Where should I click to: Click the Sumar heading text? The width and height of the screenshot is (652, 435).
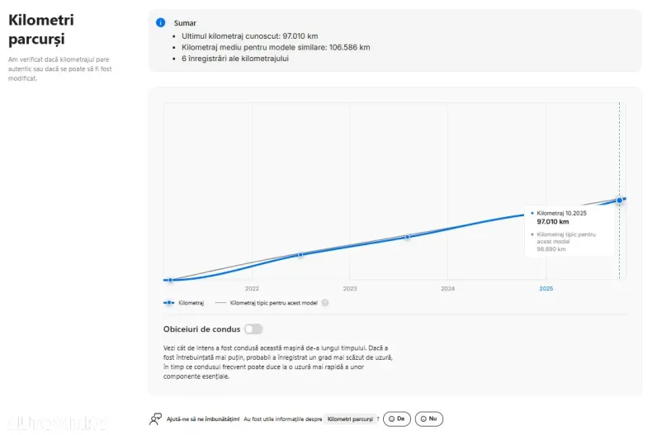pyautogui.click(x=185, y=23)
